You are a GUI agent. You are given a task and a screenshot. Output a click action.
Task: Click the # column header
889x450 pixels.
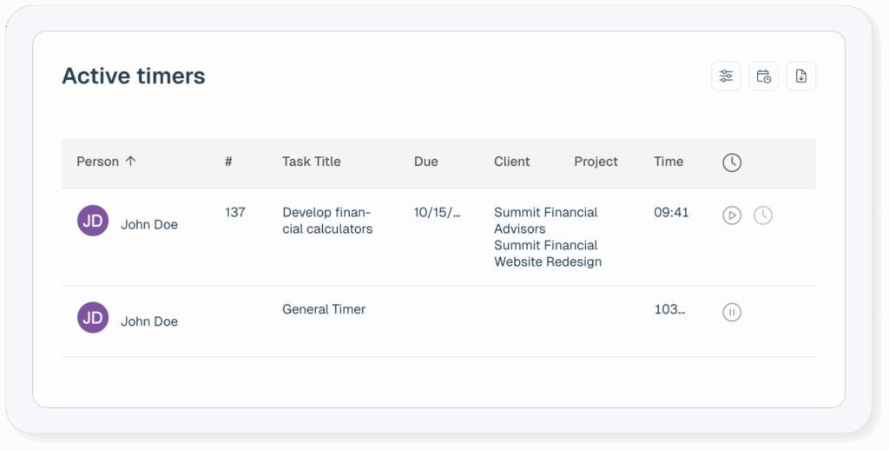[228, 162]
